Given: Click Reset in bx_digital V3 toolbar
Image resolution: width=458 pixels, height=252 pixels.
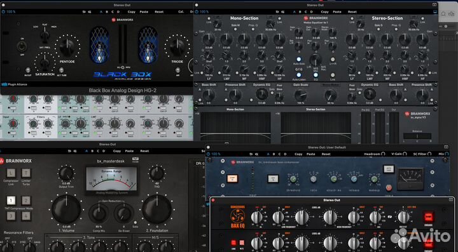Looking at the screenshot, I should click(x=352, y=12).
